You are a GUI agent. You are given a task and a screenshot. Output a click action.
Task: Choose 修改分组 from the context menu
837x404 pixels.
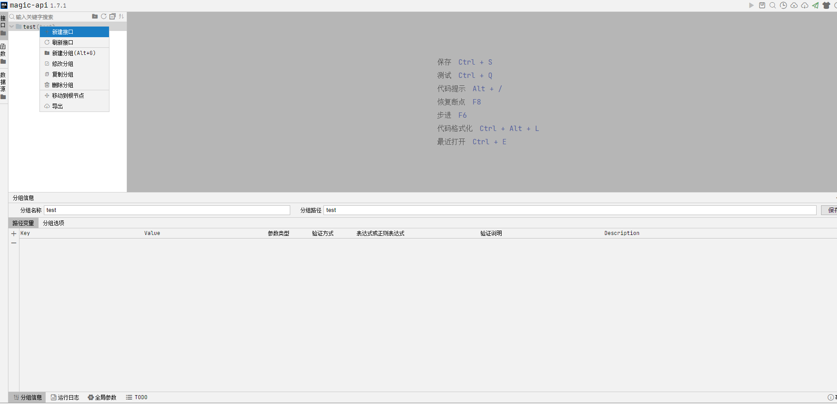click(x=74, y=64)
